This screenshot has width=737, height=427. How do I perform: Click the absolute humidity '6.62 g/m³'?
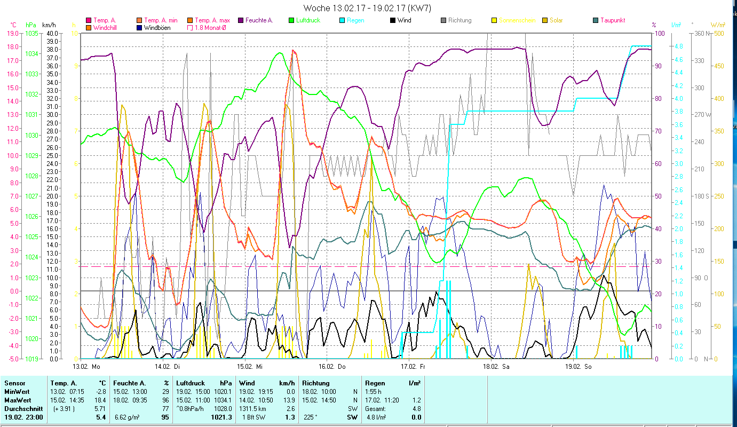pyautogui.click(x=127, y=417)
